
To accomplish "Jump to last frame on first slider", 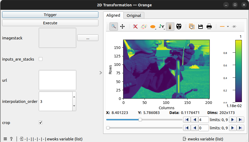I will coord(240,120).
